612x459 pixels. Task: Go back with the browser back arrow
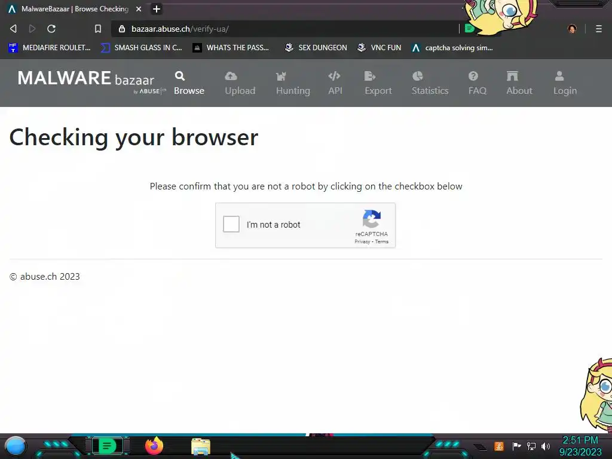click(x=13, y=29)
